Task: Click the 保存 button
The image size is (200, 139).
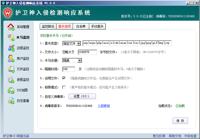Action: 180,121
